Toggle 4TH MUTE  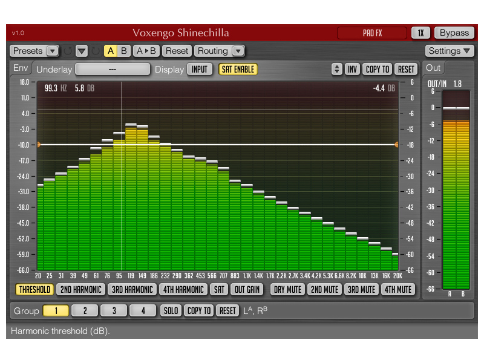point(398,290)
